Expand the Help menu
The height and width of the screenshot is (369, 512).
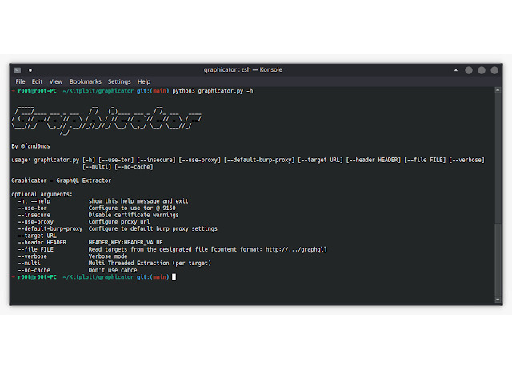tap(144, 81)
